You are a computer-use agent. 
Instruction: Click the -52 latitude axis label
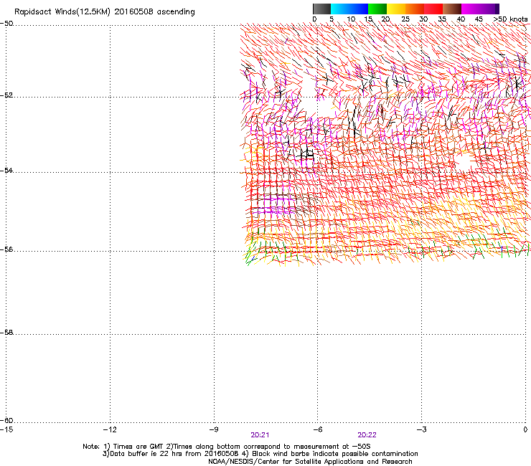[x=6, y=95]
